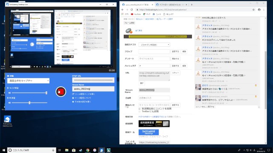
Task: Expand the 配信カテゴリ category dropdown
Action: (154, 45)
